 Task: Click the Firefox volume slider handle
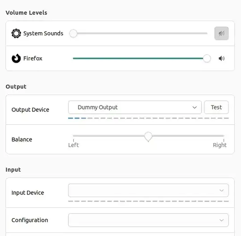tap(207, 59)
